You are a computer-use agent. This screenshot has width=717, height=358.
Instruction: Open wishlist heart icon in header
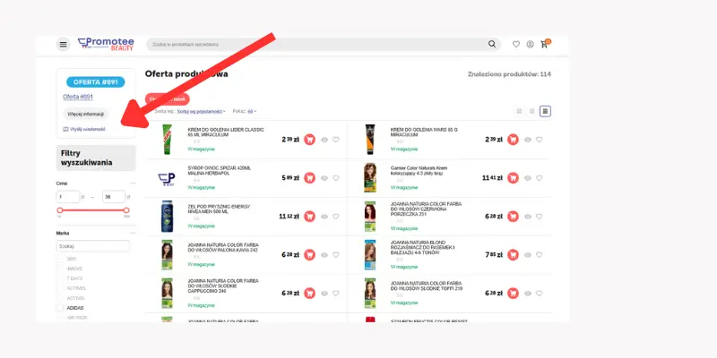(516, 44)
